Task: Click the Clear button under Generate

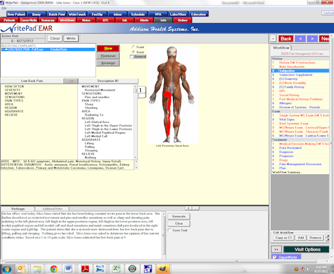Action: point(179,223)
